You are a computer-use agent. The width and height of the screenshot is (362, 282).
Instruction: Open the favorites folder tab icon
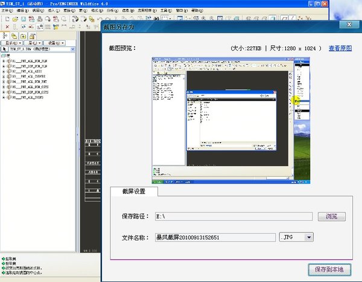coord(24,36)
